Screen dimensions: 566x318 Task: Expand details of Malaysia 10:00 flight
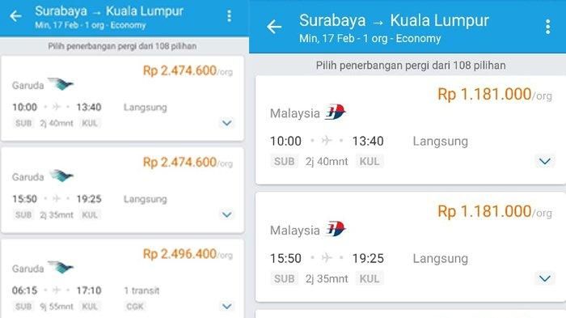coord(545,161)
